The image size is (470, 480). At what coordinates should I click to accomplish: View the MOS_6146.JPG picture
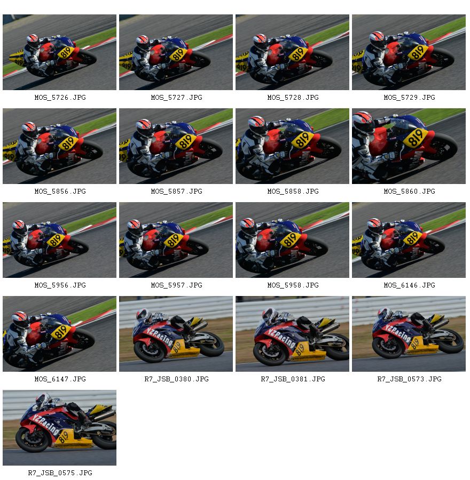pos(409,240)
